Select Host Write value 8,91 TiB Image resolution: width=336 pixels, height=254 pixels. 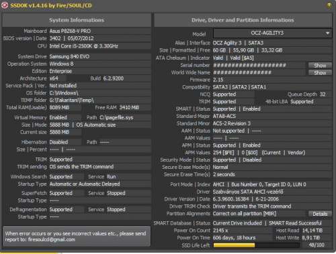[311, 238]
